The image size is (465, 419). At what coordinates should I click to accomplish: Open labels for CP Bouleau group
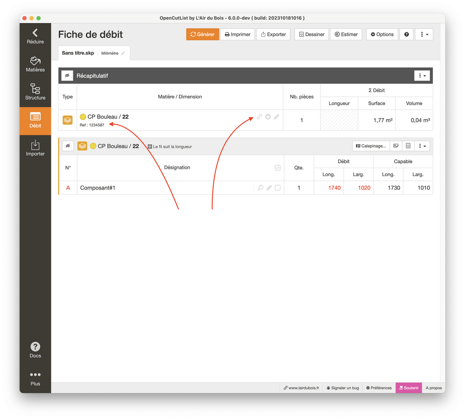tap(396, 146)
